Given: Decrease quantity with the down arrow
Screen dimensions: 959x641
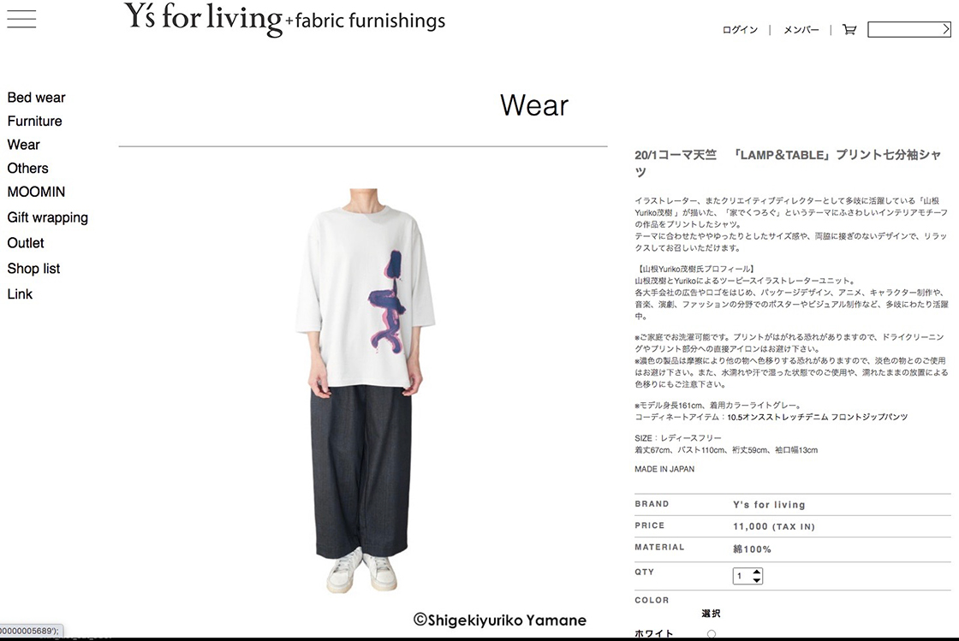Looking at the screenshot, I should [757, 580].
